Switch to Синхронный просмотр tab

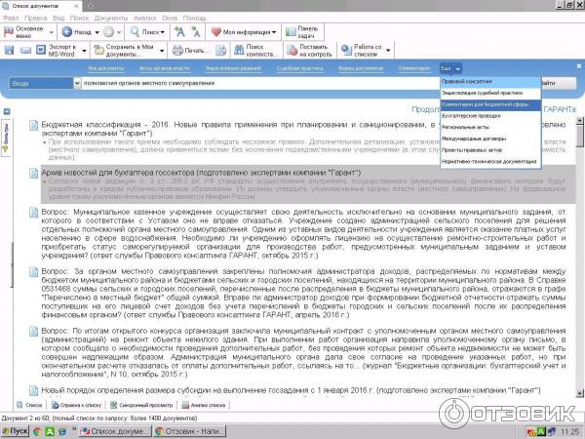tap(141, 405)
